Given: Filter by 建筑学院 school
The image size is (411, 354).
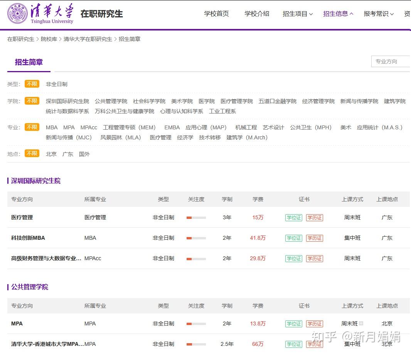Looking at the screenshot, I should 395,101.
